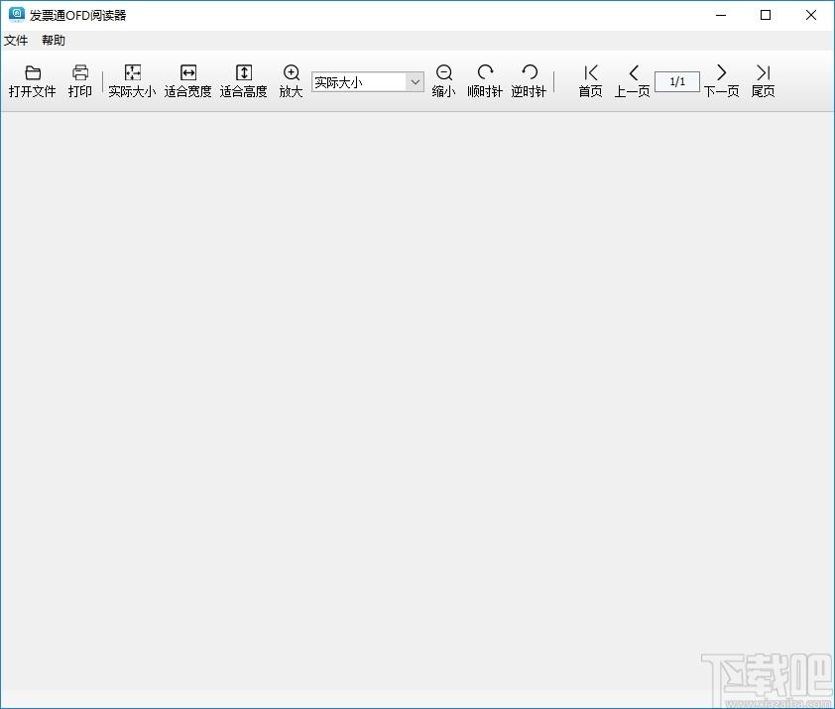Jump to the last page
Image resolution: width=835 pixels, height=709 pixels.
[x=764, y=72]
